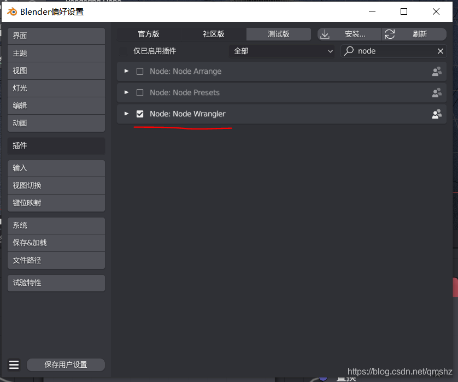Click the Node: Node Arrange label

185,71
